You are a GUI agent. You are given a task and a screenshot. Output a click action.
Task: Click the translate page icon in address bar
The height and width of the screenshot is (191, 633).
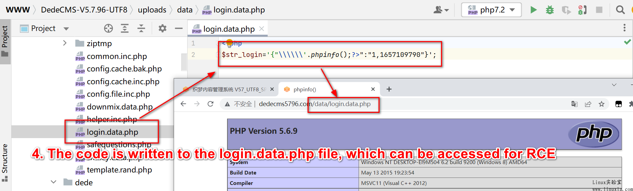point(574,104)
